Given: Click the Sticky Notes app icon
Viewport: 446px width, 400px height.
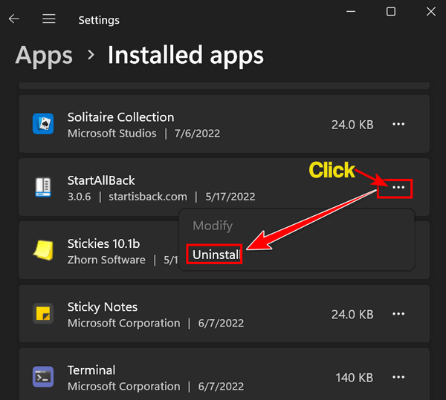Looking at the screenshot, I should point(43,313).
